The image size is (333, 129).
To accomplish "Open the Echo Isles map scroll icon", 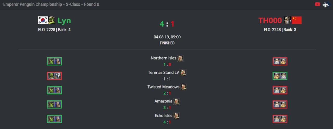I will pyautogui.click(x=177, y=116).
